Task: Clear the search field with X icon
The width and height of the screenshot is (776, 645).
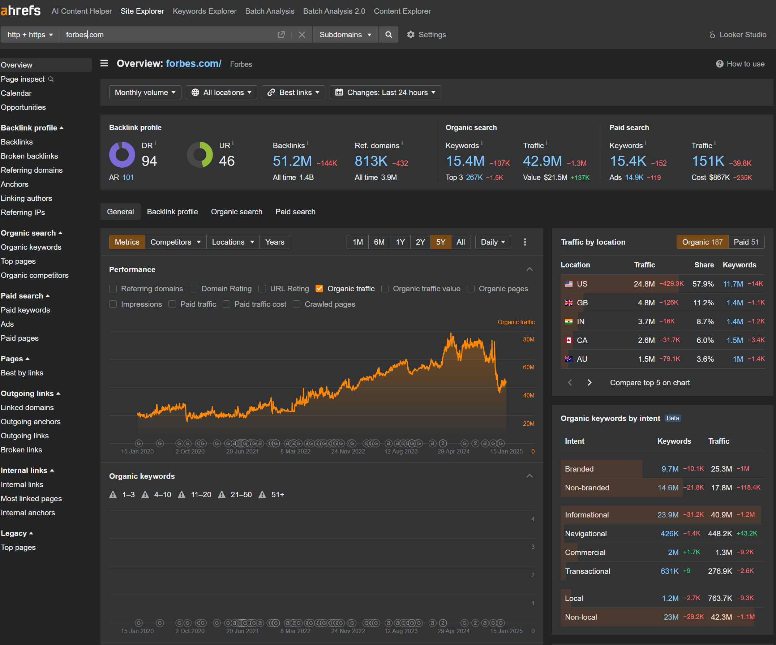Action: point(302,34)
